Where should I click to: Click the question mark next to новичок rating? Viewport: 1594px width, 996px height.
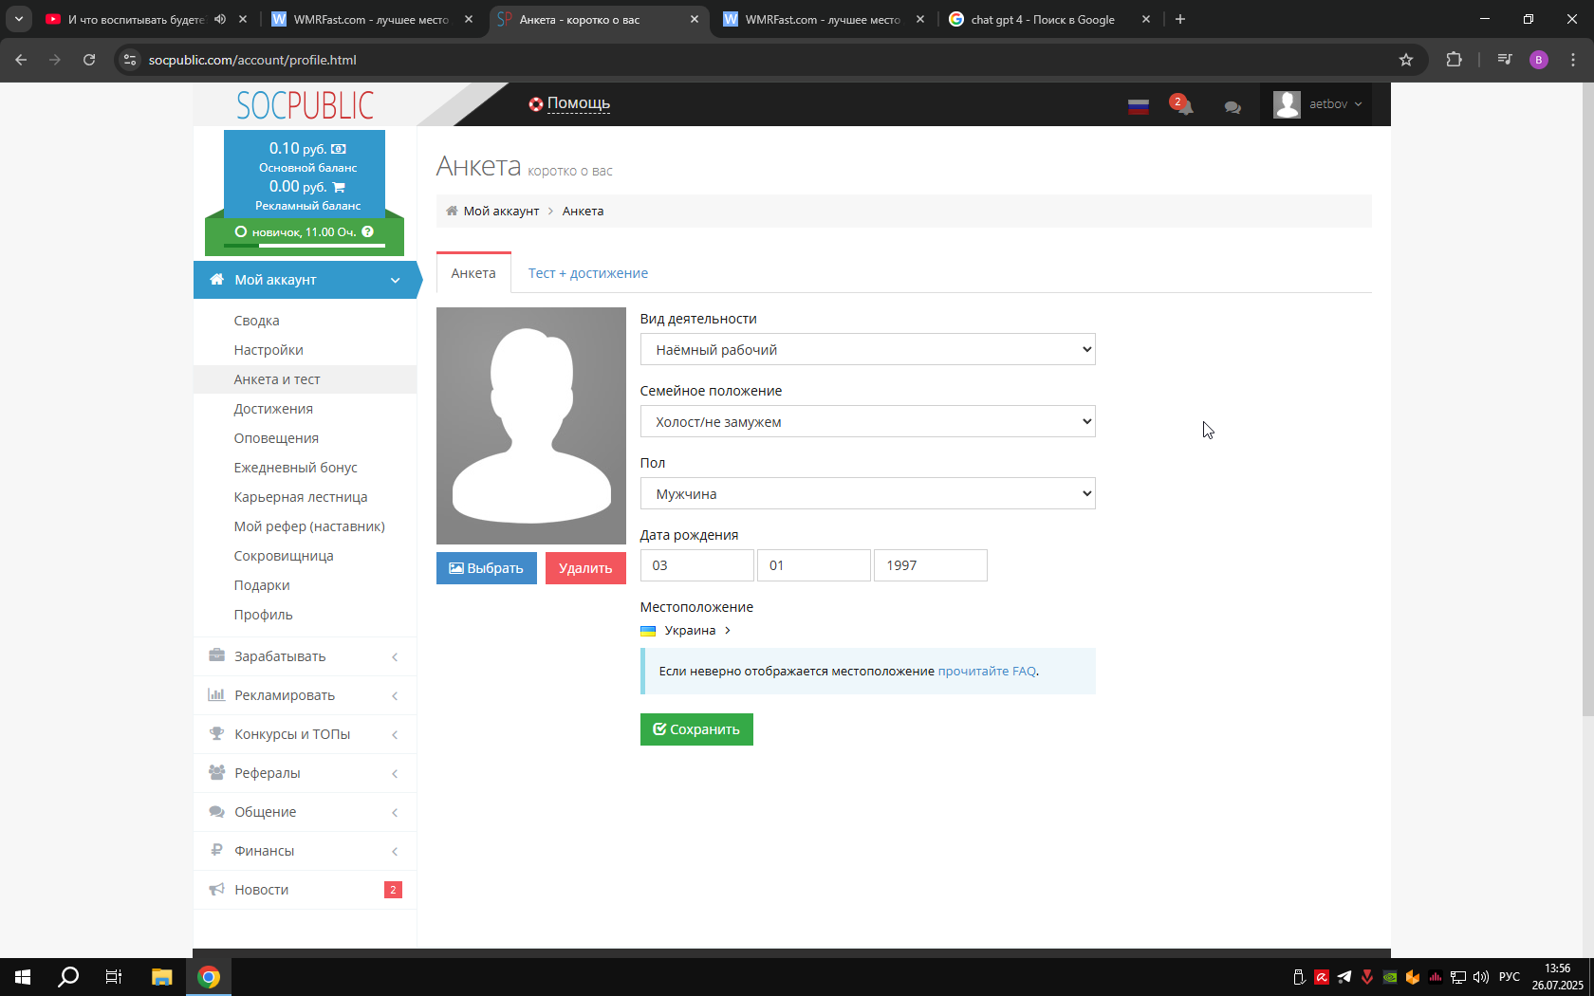[x=367, y=231]
